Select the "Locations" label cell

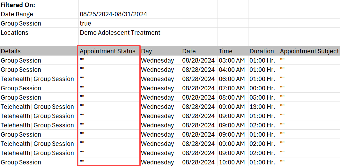[15, 33]
